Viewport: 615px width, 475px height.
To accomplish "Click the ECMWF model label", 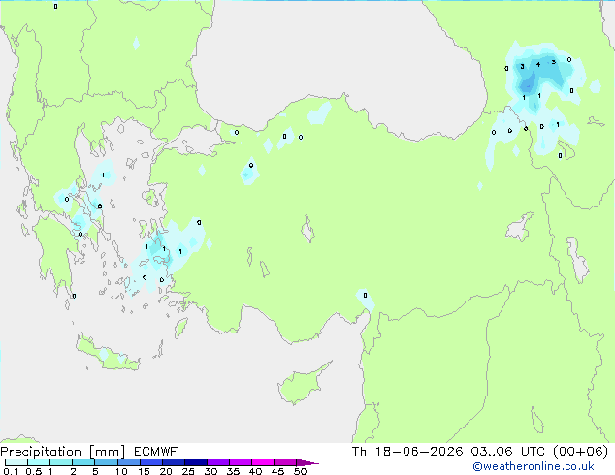I will (156, 452).
